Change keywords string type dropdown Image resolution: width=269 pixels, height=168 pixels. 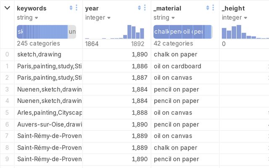click(27, 18)
